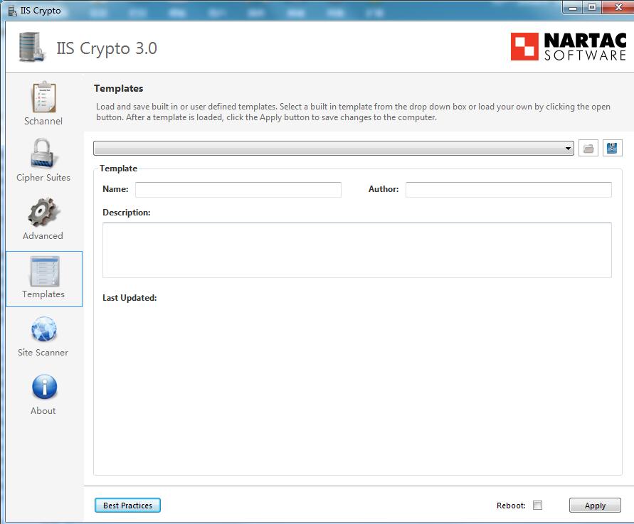Enable the Reboot checkbox
Screen dimensions: 634x524
tap(538, 505)
